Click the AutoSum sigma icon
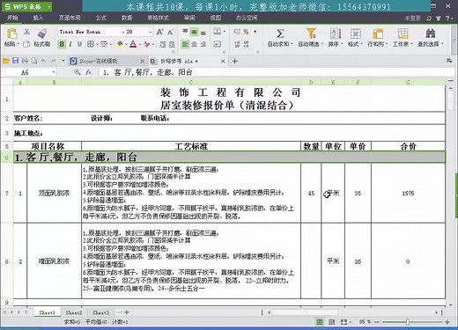The height and width of the screenshot is (330, 458). point(280,33)
